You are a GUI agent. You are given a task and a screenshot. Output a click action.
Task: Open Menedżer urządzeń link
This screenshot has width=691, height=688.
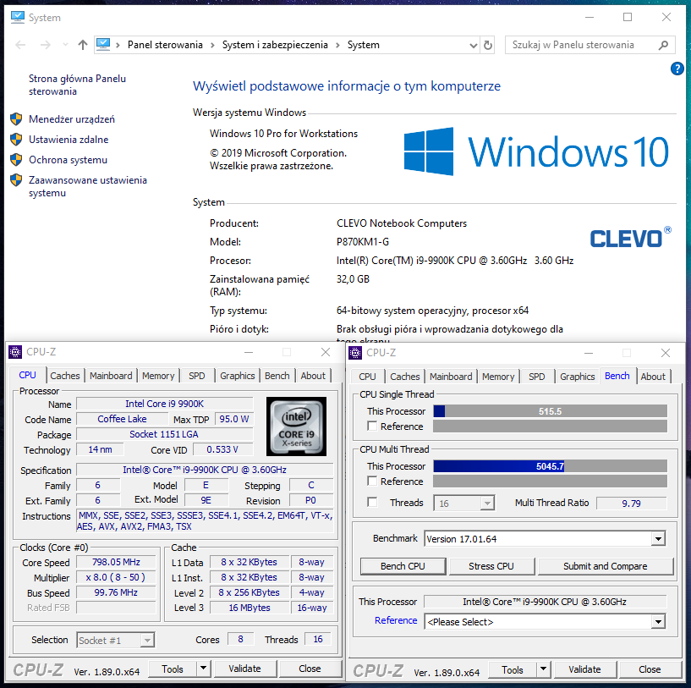pos(71,119)
